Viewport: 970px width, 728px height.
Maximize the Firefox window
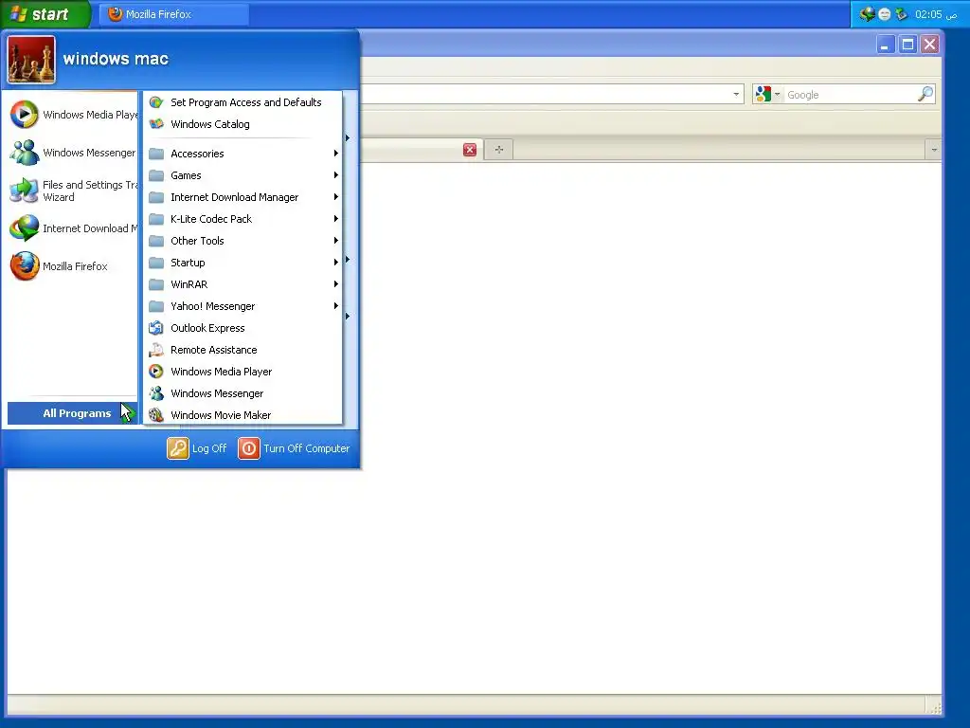pos(907,44)
